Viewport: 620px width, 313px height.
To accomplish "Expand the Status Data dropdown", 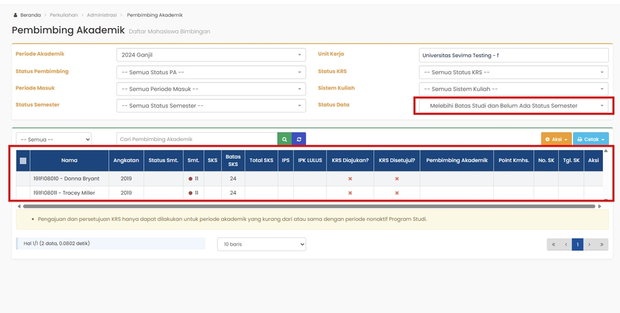I will tap(513, 105).
